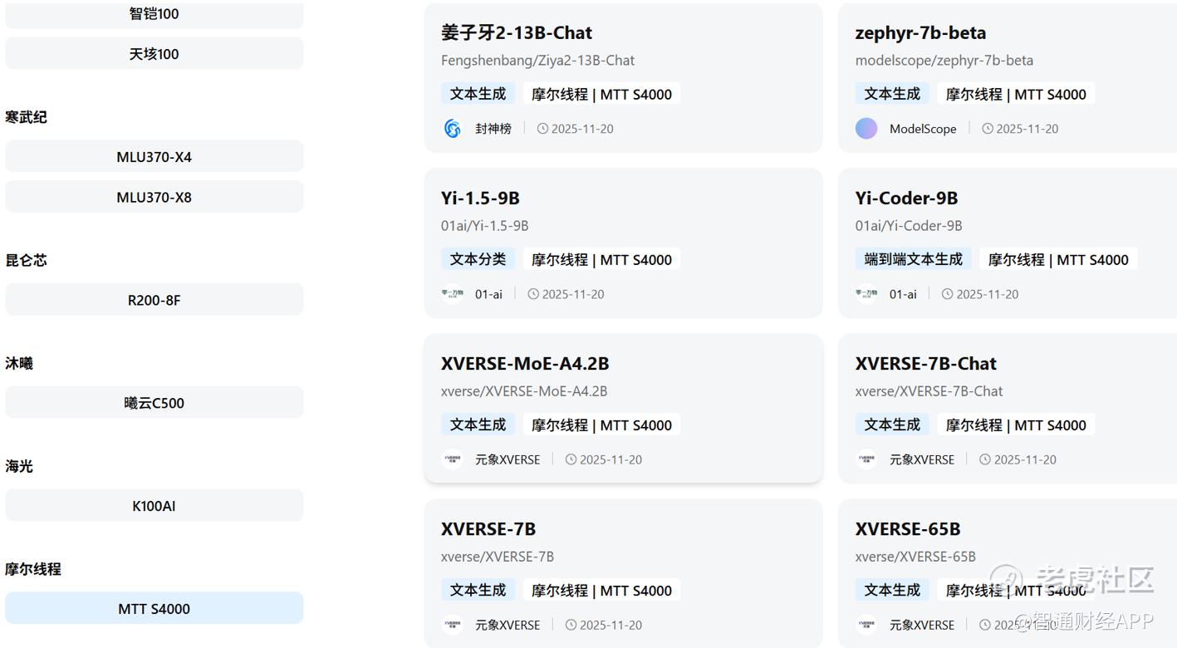Click the clock icon on Yi-Coder-9B card

(x=947, y=294)
